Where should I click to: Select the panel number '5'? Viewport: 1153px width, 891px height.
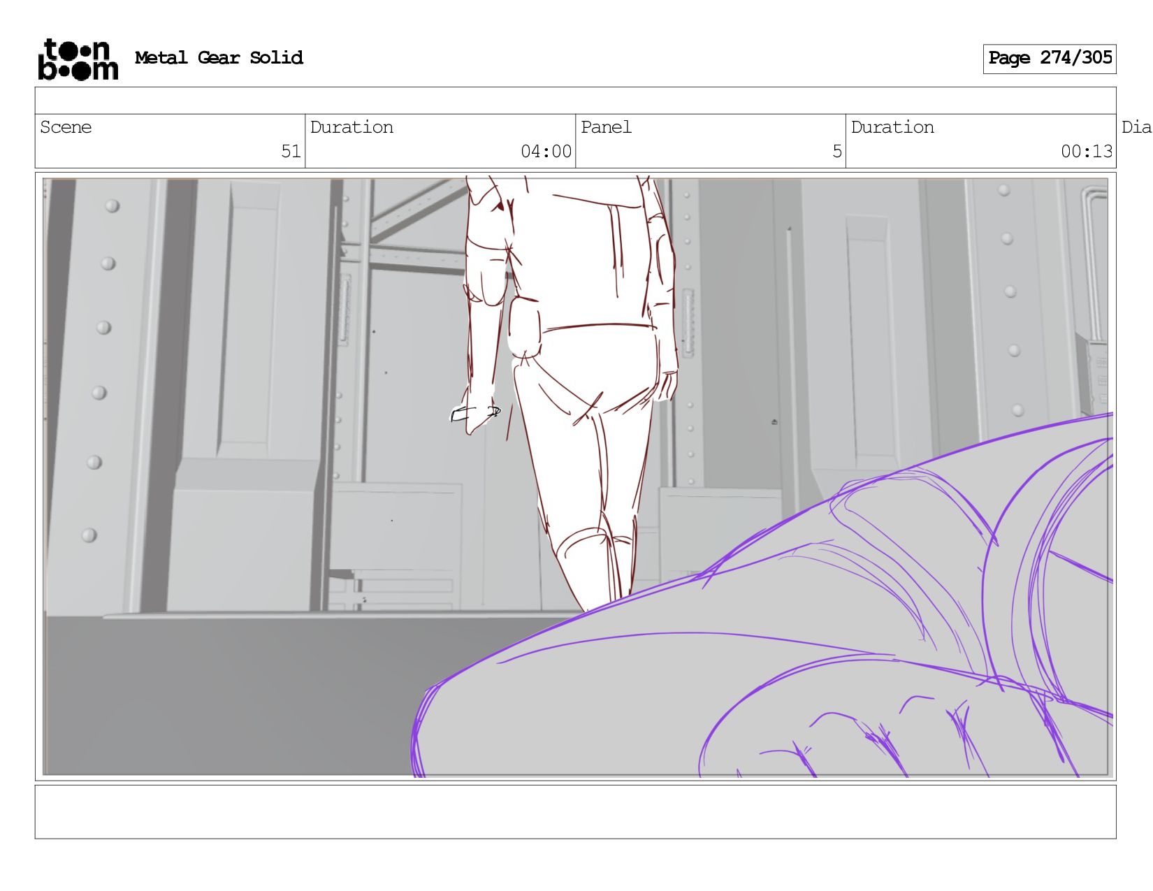[837, 152]
